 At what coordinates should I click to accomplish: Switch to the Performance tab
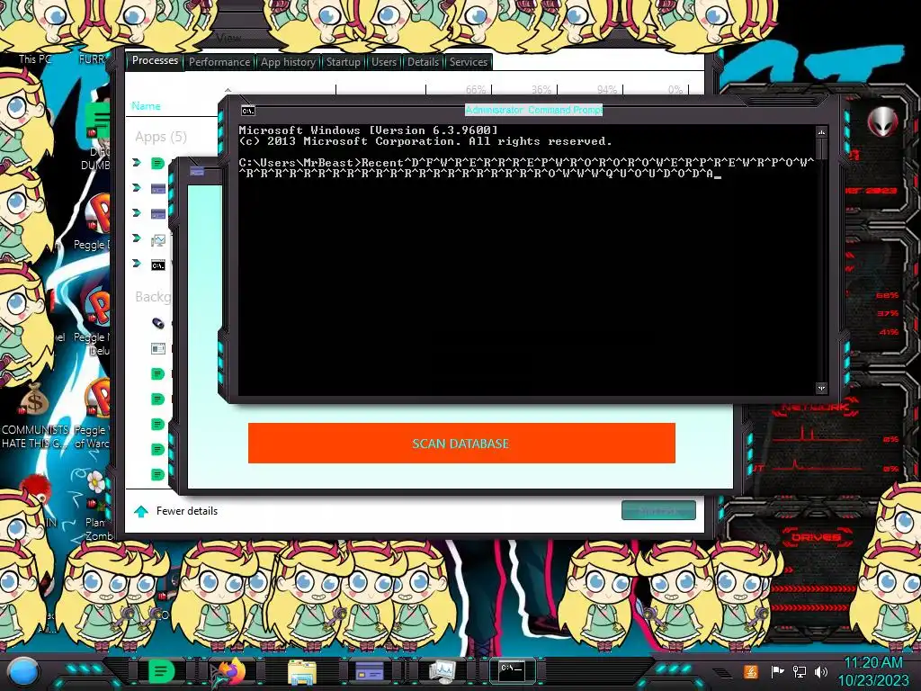point(219,62)
